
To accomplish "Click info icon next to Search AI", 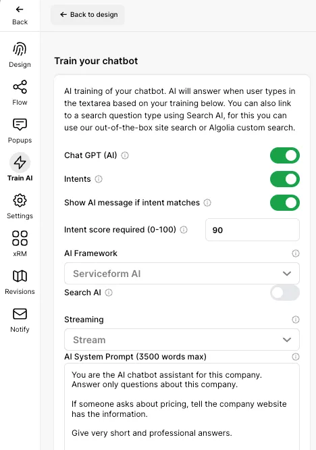I will pos(109,293).
